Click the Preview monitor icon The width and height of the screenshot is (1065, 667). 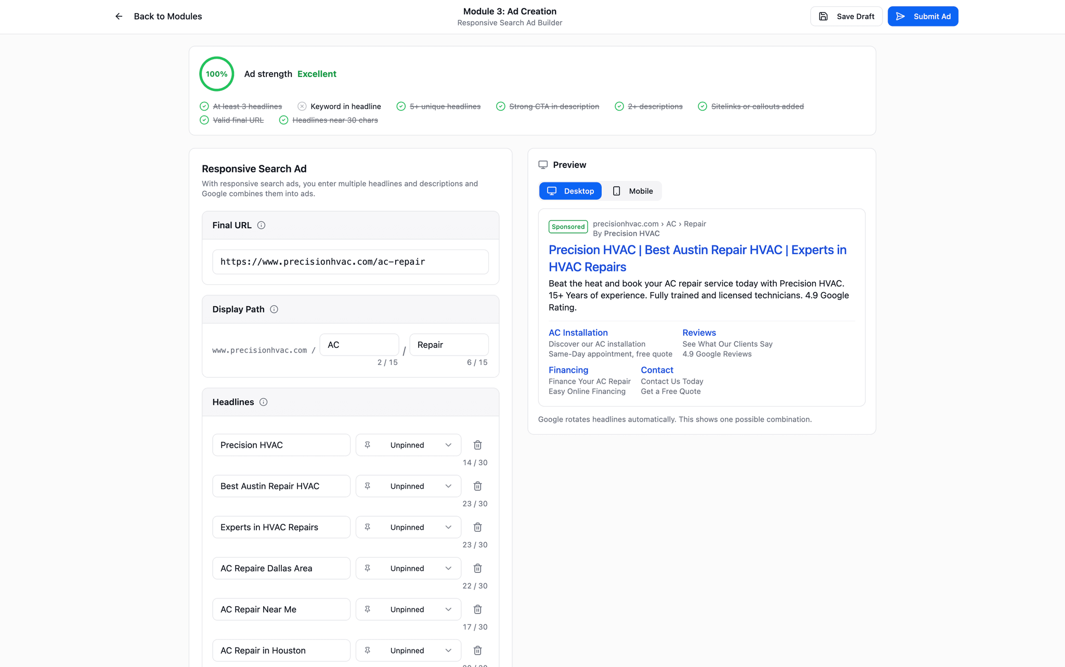point(543,165)
